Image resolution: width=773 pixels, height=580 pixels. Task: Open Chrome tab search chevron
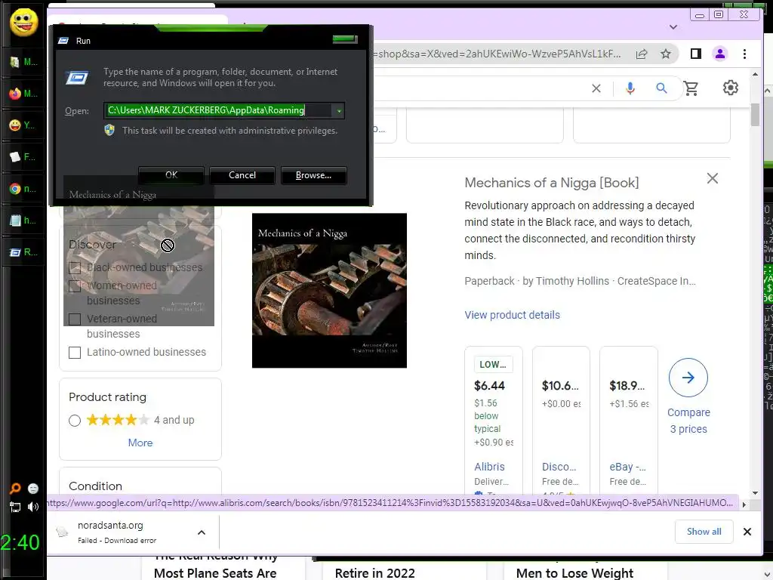[x=673, y=27]
